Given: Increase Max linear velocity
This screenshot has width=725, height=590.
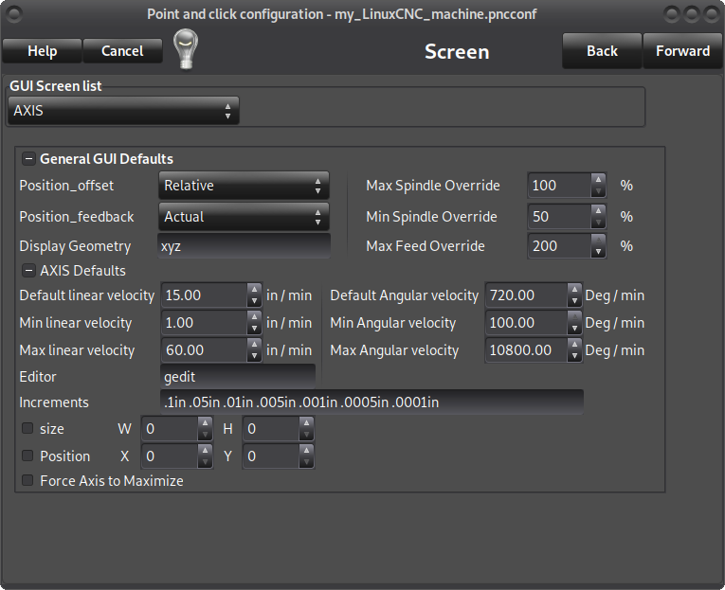Looking at the screenshot, I should tap(254, 345).
